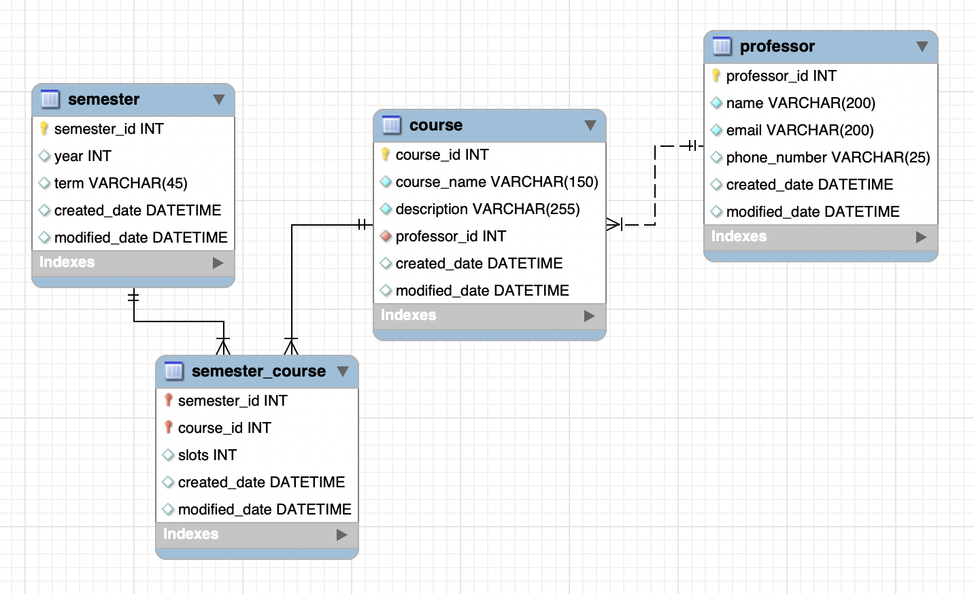This screenshot has width=974, height=594.
Task: Collapse the professor table using header triangle
Action: pos(922,46)
